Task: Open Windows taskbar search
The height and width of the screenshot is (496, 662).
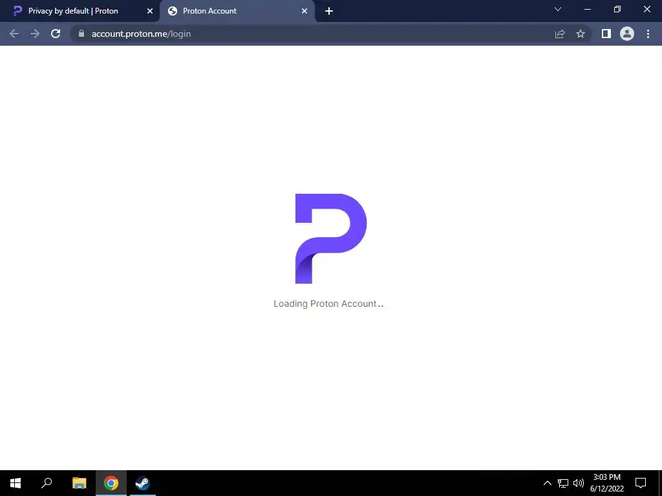Action: [47, 483]
